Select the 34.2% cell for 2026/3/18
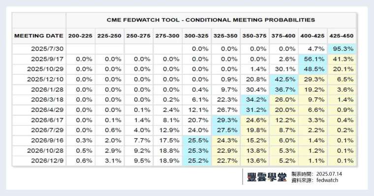Viewport: 374px width, 196px height. point(255,100)
